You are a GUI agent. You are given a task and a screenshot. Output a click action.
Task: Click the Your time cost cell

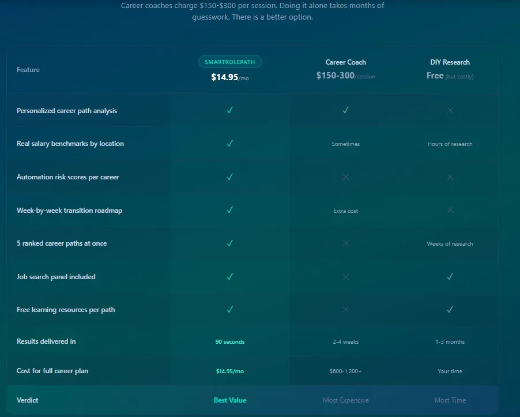tap(450, 371)
